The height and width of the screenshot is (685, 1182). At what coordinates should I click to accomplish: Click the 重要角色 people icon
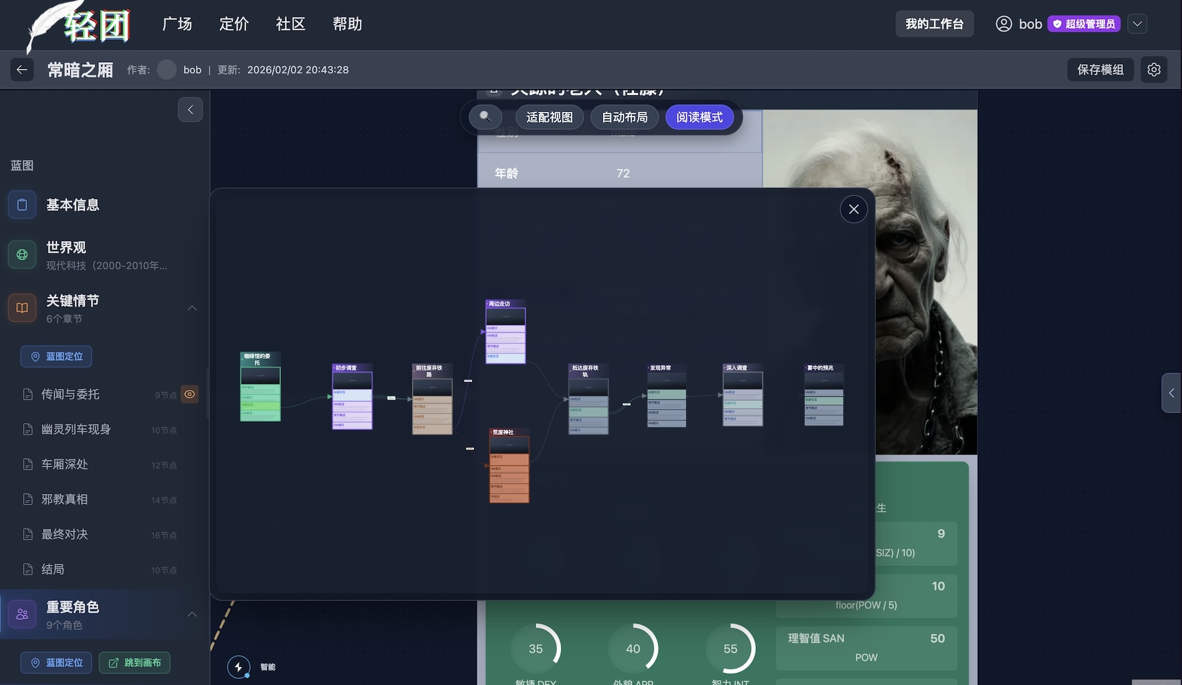pyautogui.click(x=22, y=614)
